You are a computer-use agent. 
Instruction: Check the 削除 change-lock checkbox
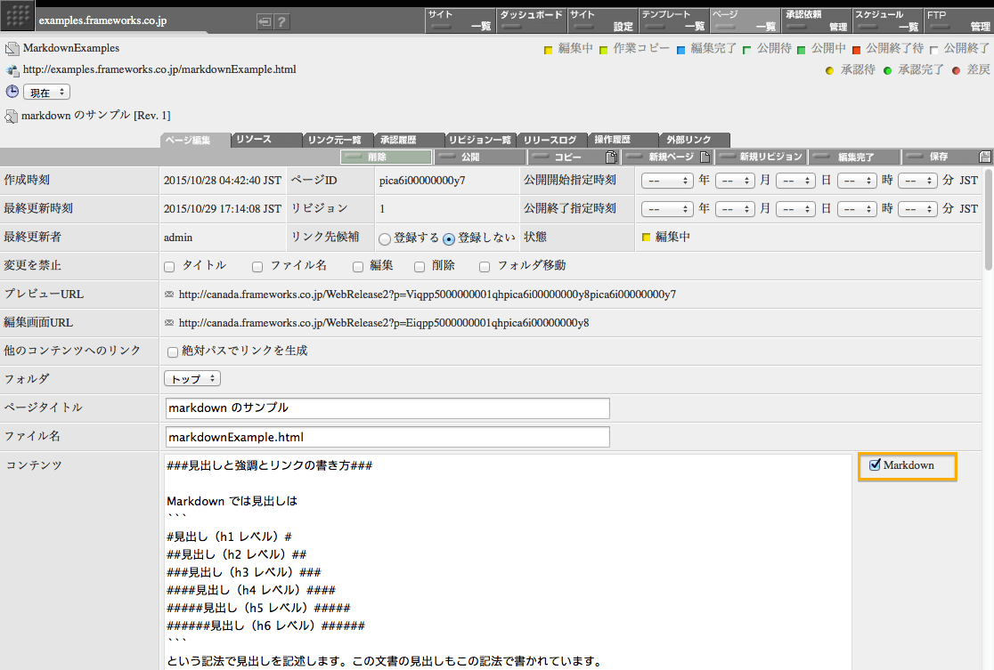(420, 267)
